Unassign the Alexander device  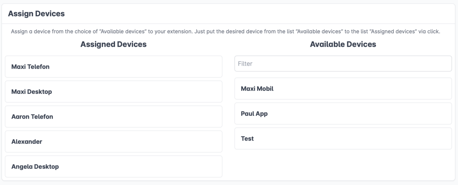[x=114, y=142]
